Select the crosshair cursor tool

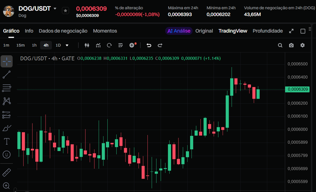click(7, 61)
